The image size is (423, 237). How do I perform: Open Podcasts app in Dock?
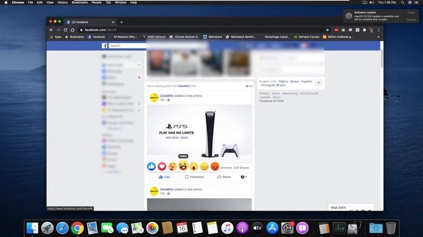243,228
